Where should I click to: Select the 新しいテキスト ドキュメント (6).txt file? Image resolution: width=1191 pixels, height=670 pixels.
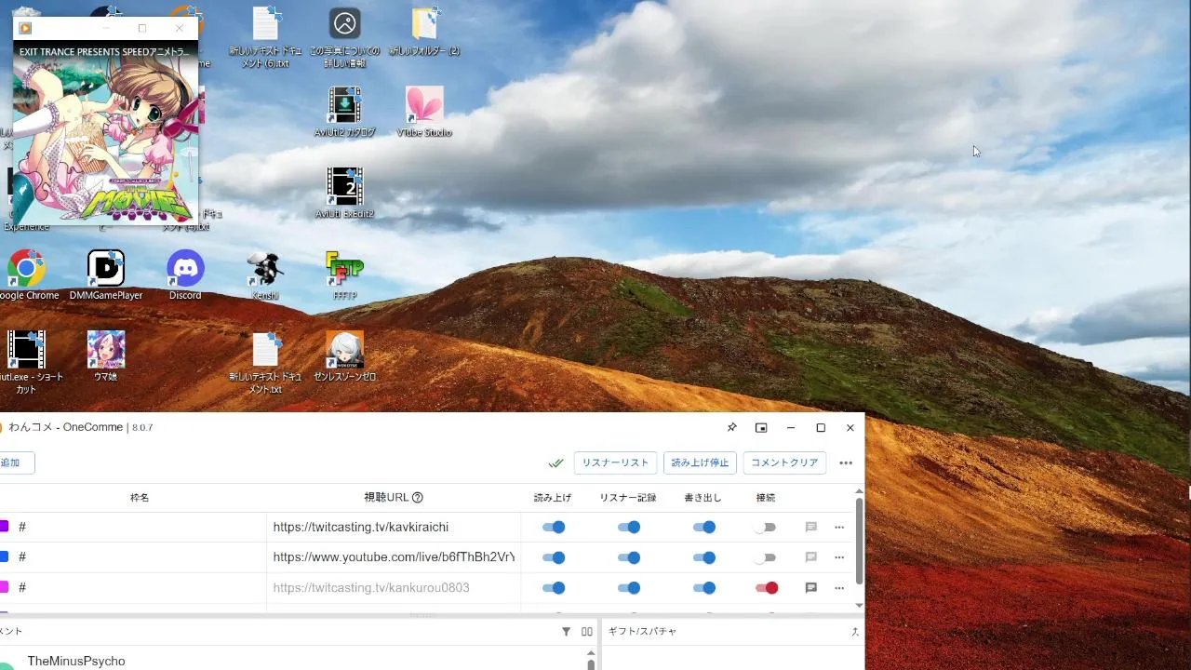click(266, 37)
